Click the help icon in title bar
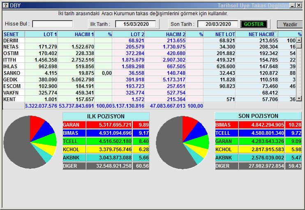 [x=6, y=5]
